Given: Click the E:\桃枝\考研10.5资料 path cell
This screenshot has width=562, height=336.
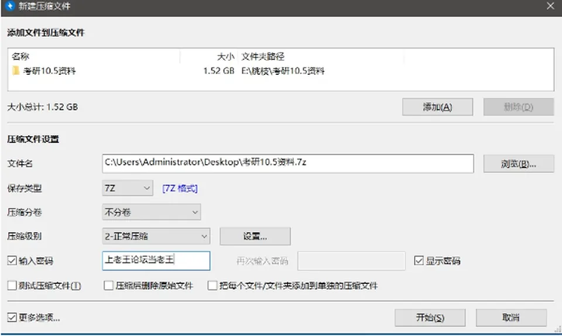Looking at the screenshot, I should (x=283, y=71).
